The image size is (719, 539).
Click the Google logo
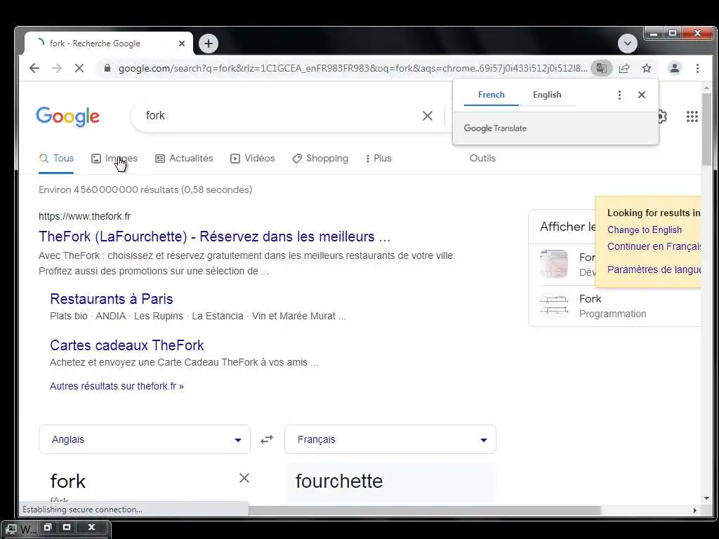tap(67, 117)
